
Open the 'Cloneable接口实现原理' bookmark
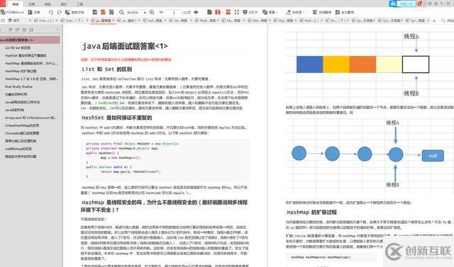coord(22,133)
